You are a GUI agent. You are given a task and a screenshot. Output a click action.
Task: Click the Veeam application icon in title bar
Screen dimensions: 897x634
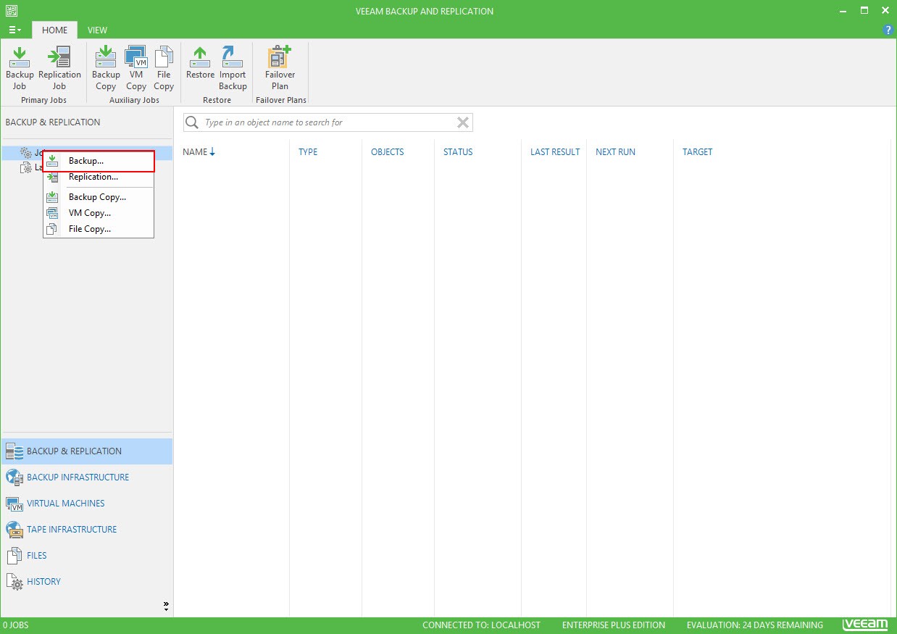[x=11, y=11]
